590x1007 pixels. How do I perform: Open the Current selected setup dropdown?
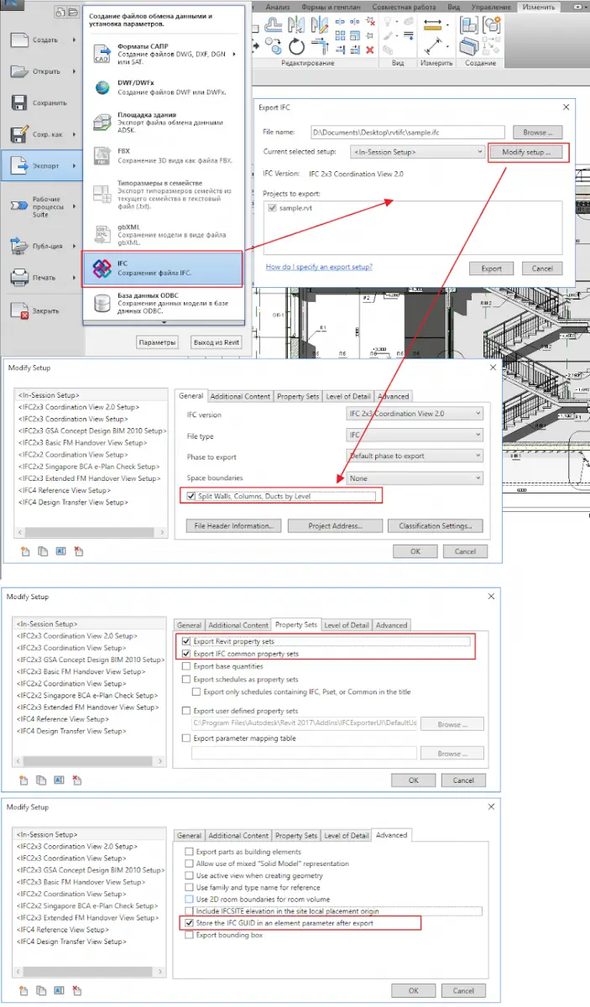[417, 152]
